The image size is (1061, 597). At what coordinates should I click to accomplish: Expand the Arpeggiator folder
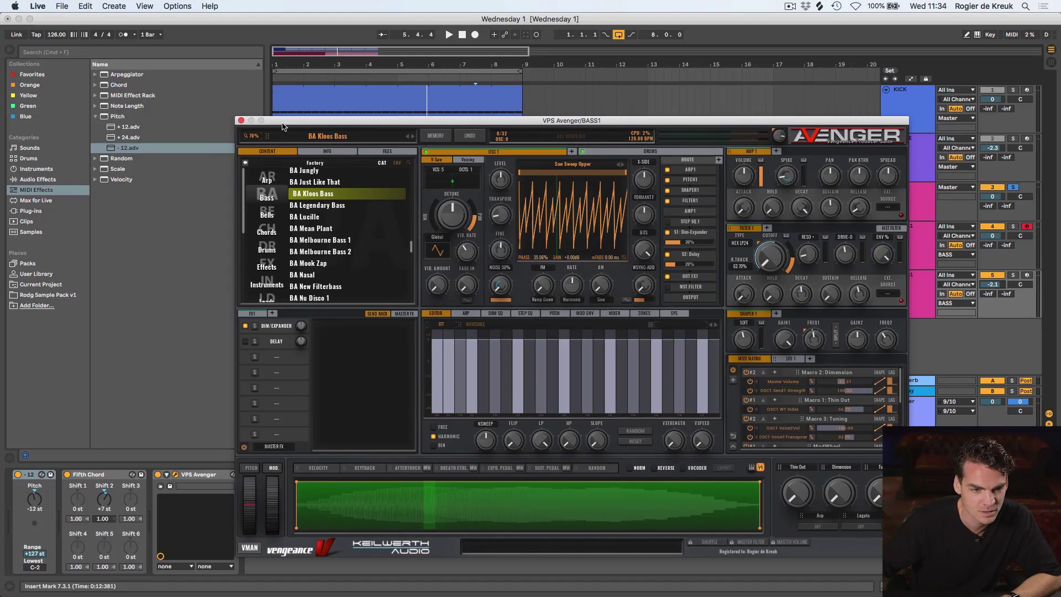95,74
